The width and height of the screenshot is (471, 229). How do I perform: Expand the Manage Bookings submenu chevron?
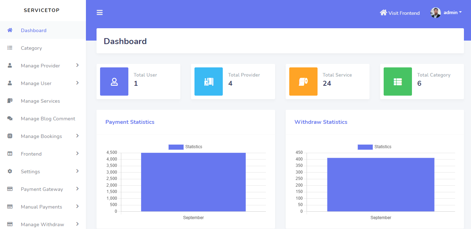(x=77, y=136)
